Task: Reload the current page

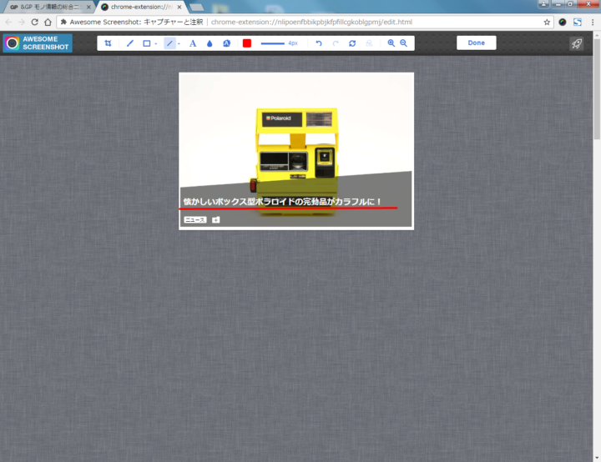Action: click(x=35, y=23)
